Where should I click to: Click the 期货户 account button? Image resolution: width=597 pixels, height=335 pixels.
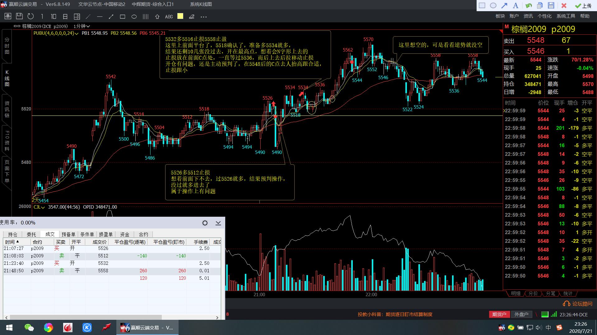pyautogui.click(x=499, y=315)
